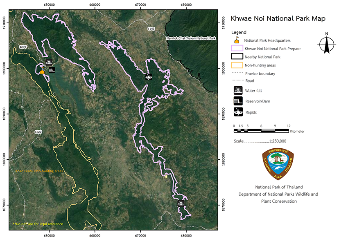Viewport: 339px width, 239px height.
Task: Select the reservoir/dam marker on the map
Action: pyautogui.click(x=52, y=70)
